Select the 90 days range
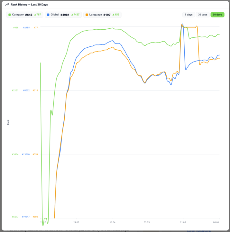Screen dimensions: 230x232 click(217, 15)
